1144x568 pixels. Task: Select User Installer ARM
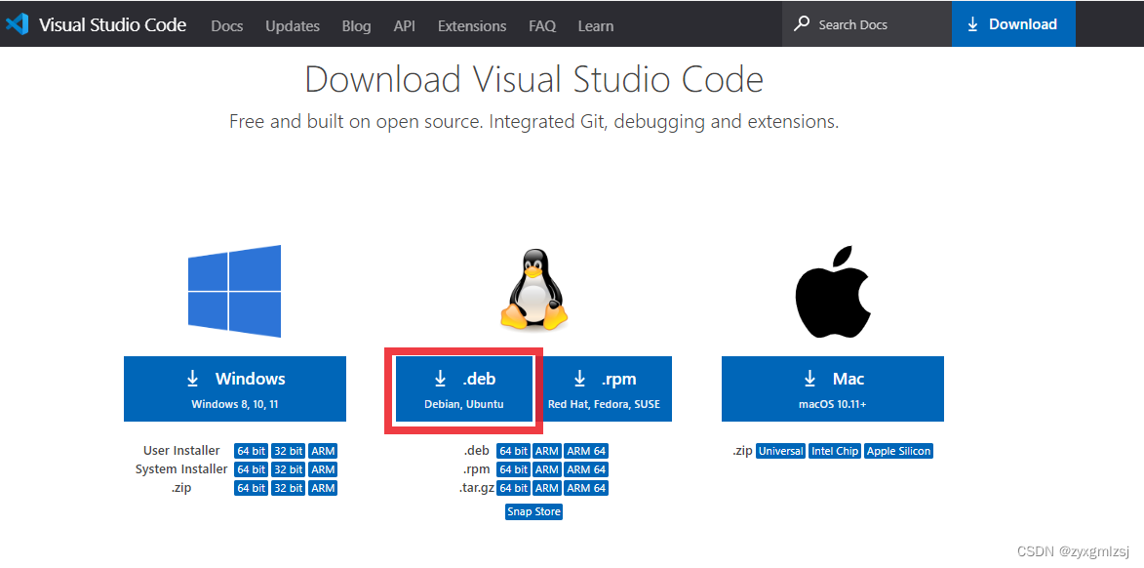click(x=323, y=451)
